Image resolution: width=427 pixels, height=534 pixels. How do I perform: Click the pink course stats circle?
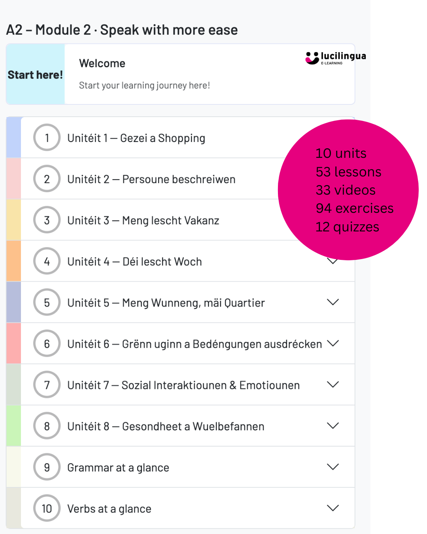click(348, 190)
